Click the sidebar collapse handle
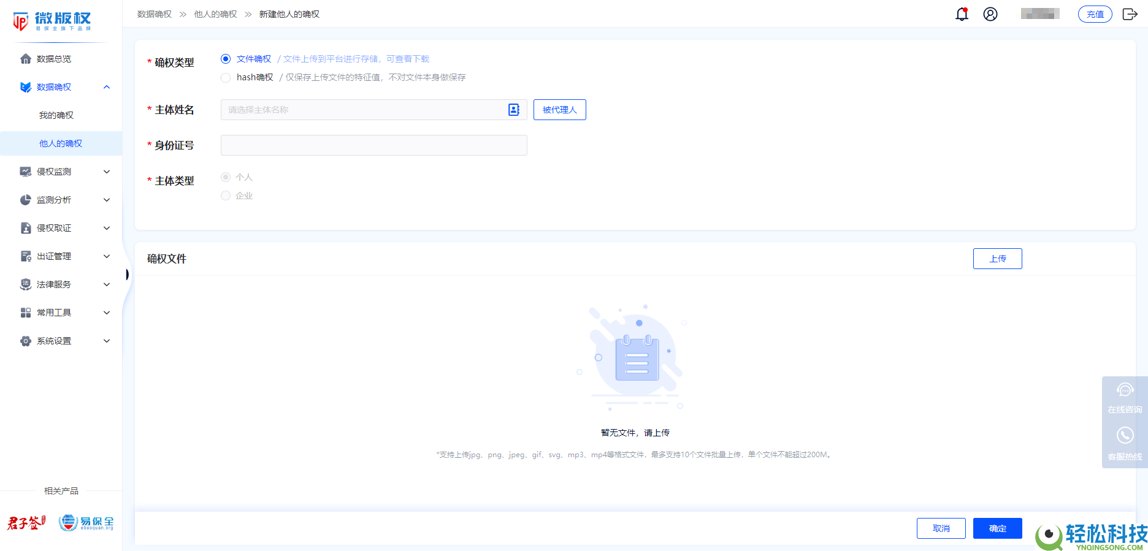Viewport: 1148px width, 551px height. click(x=127, y=274)
